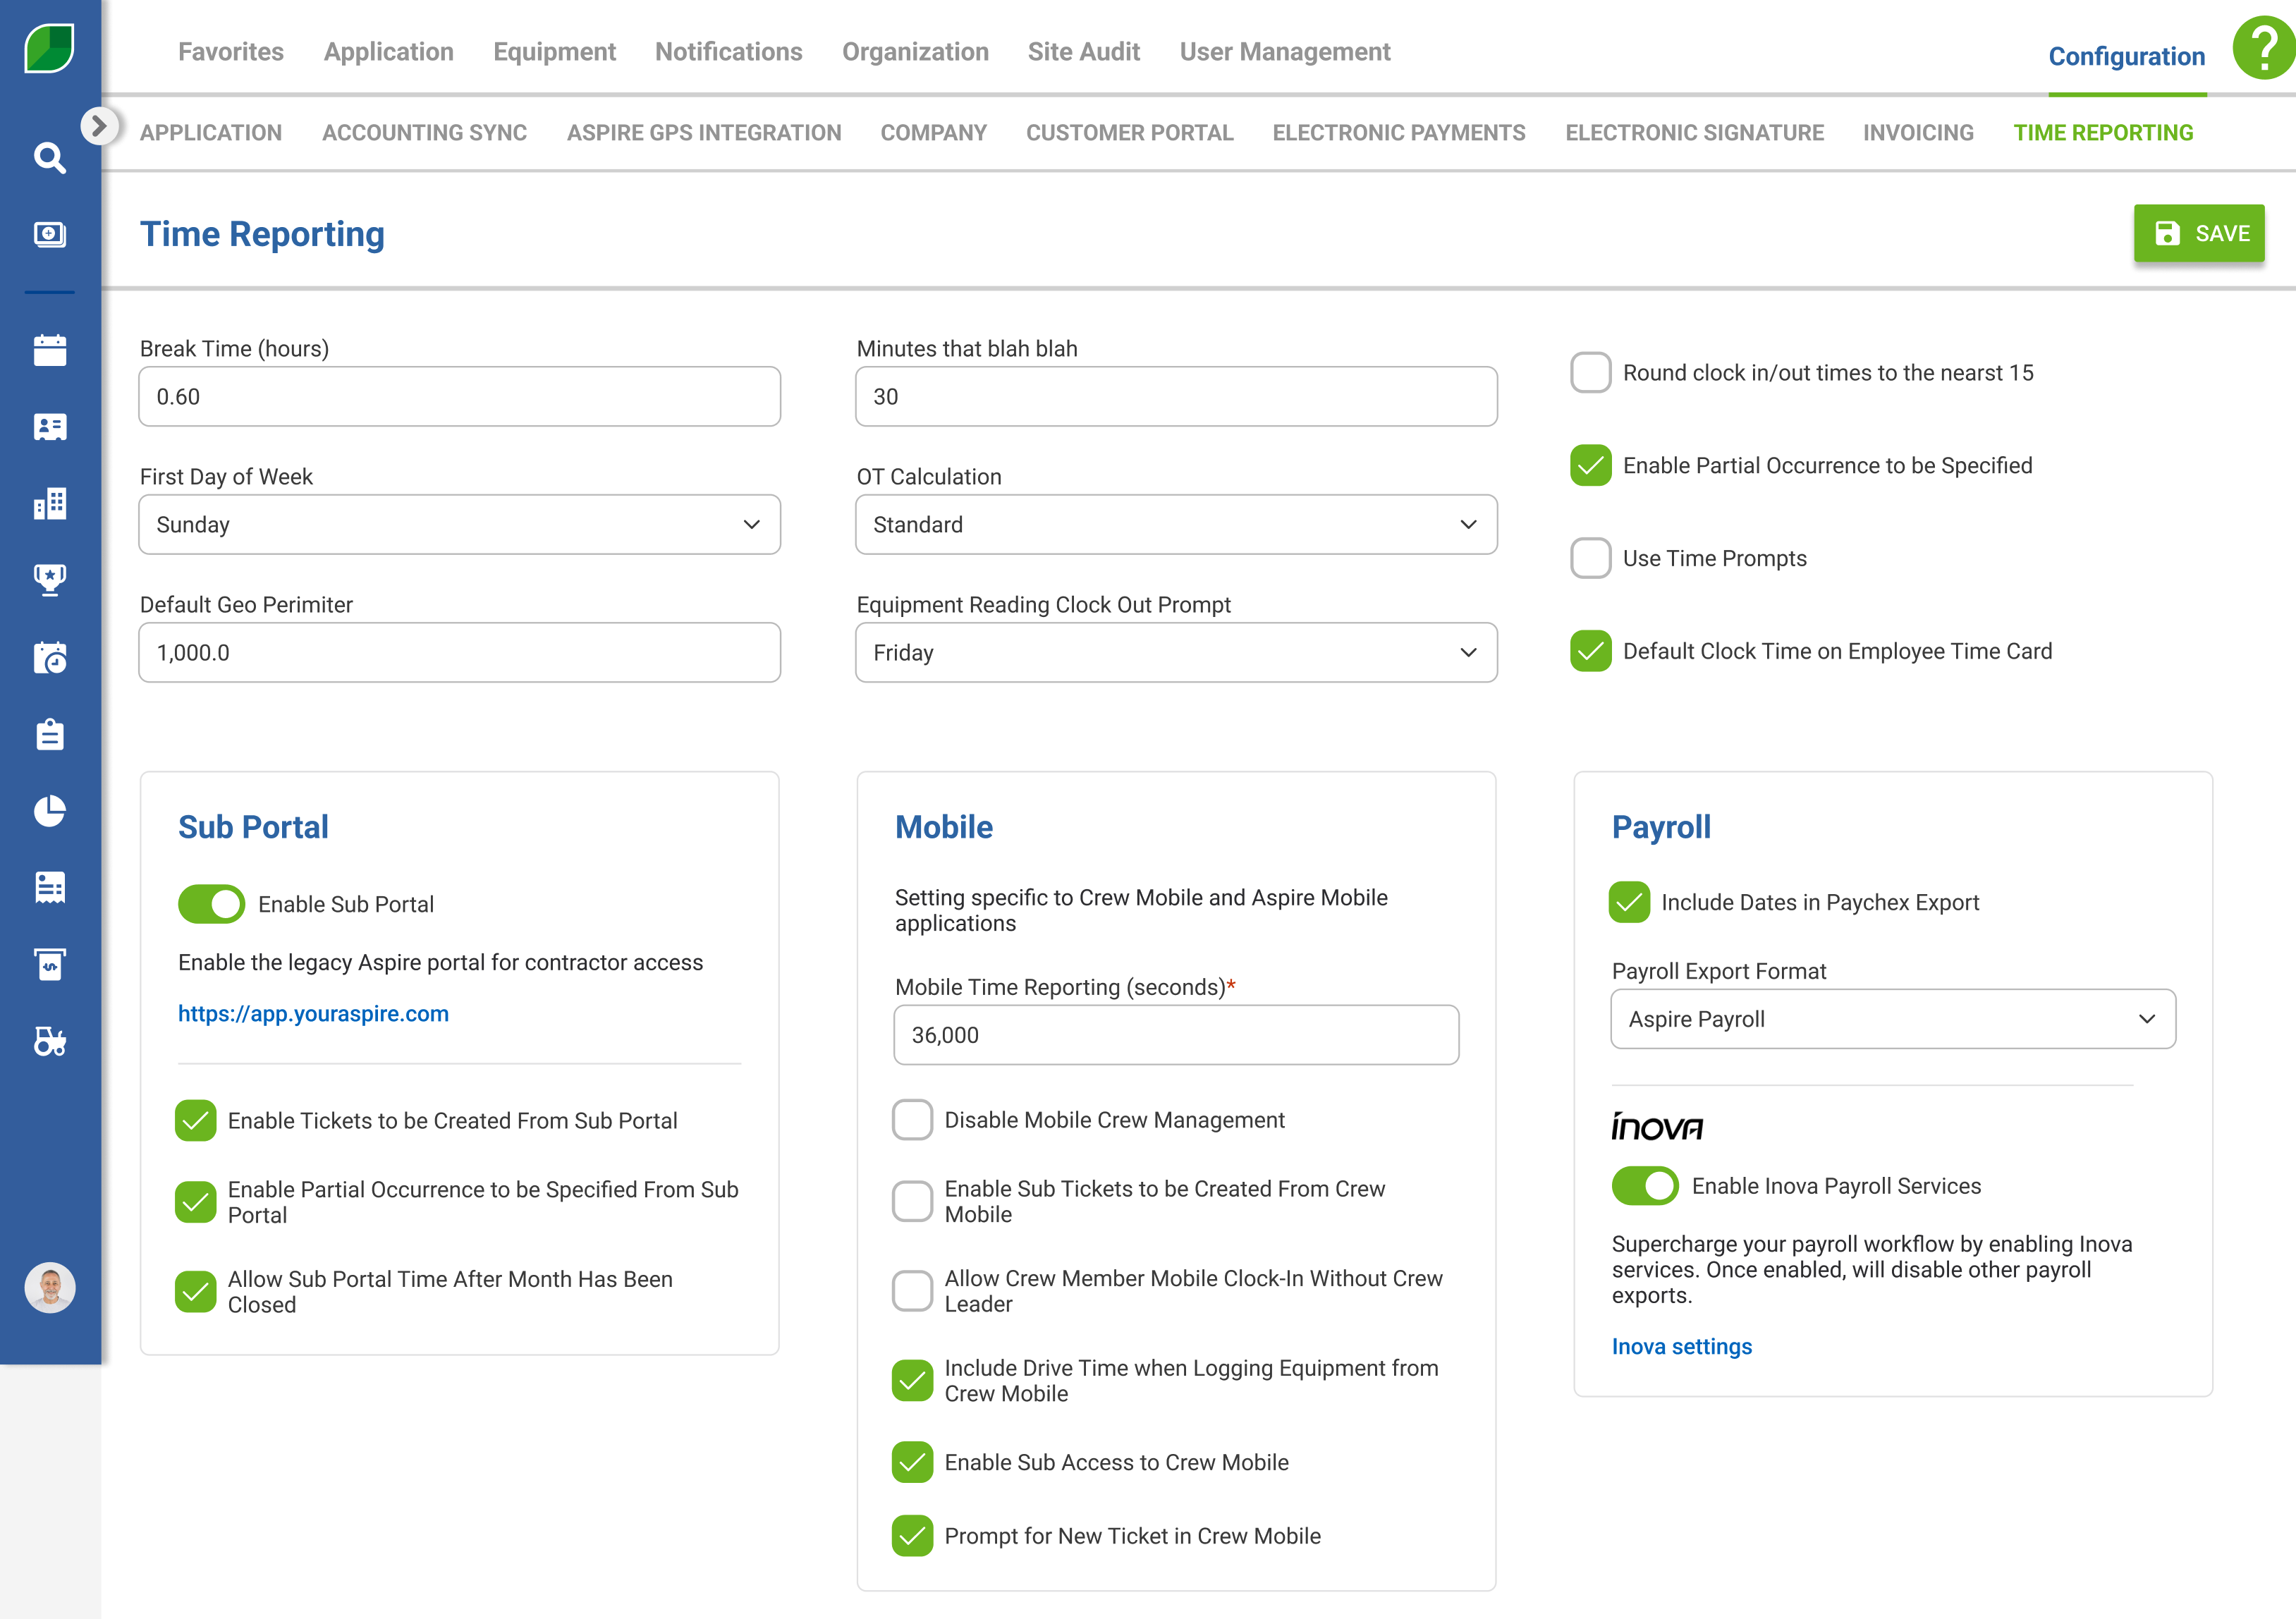Open the green question mark help icon
The height and width of the screenshot is (1619, 2296).
pos(2263,48)
